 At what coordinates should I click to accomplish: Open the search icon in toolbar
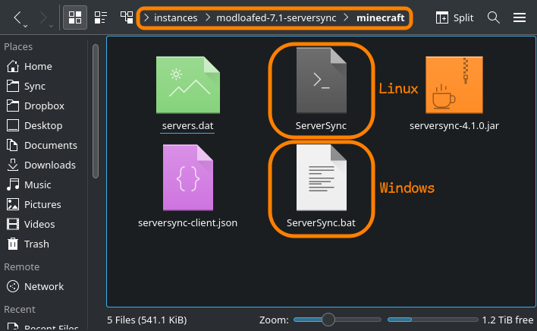pyautogui.click(x=493, y=17)
